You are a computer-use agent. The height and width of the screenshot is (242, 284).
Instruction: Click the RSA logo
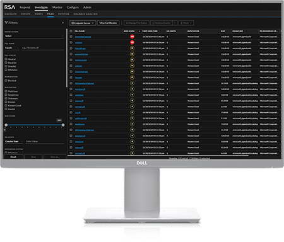click(x=9, y=7)
